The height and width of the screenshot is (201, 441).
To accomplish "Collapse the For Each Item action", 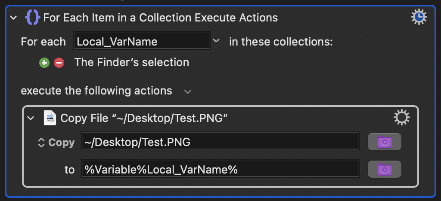I will 13,18.
